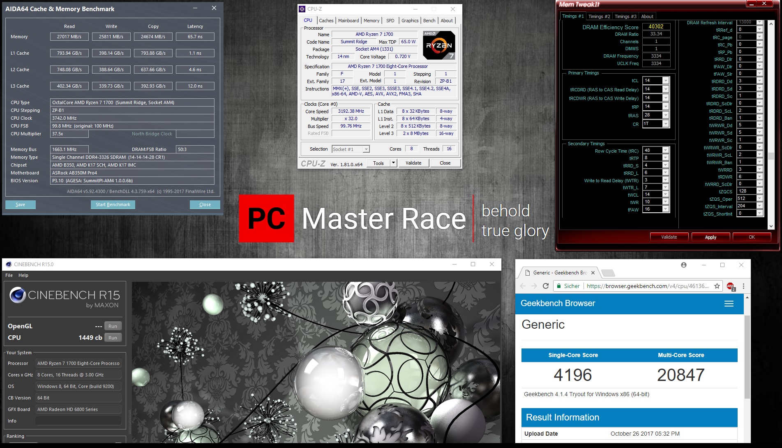Open Geekbench Browser hamburger menu

pos(729,304)
